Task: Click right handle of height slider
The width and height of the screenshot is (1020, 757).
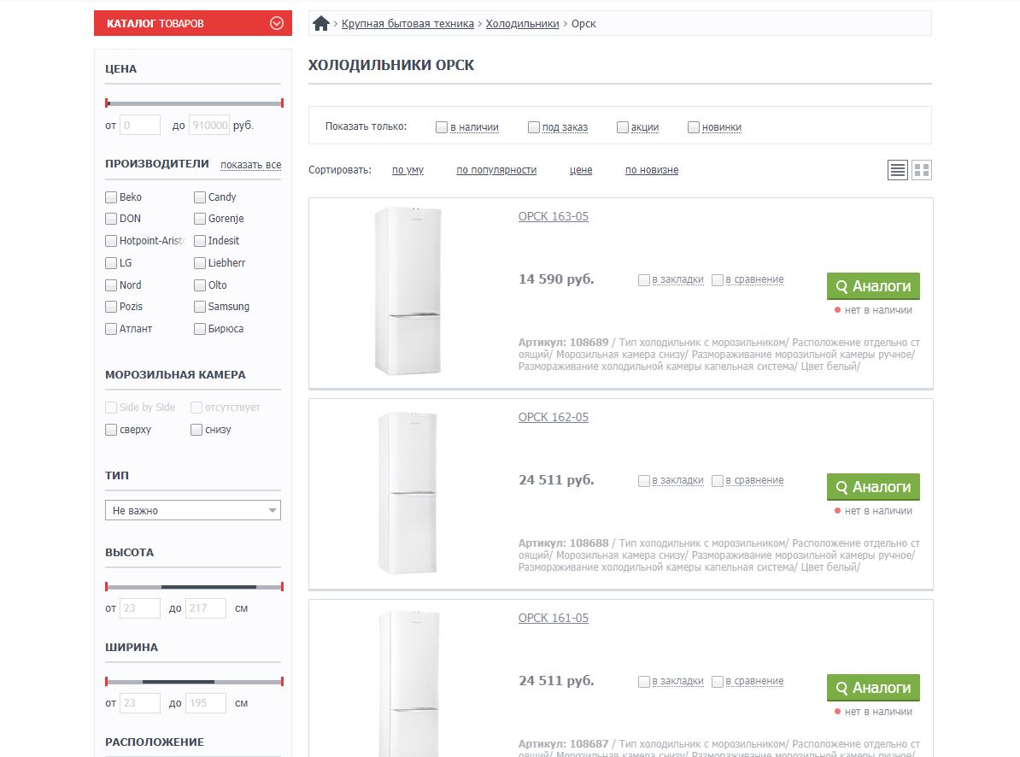Action: point(282,587)
